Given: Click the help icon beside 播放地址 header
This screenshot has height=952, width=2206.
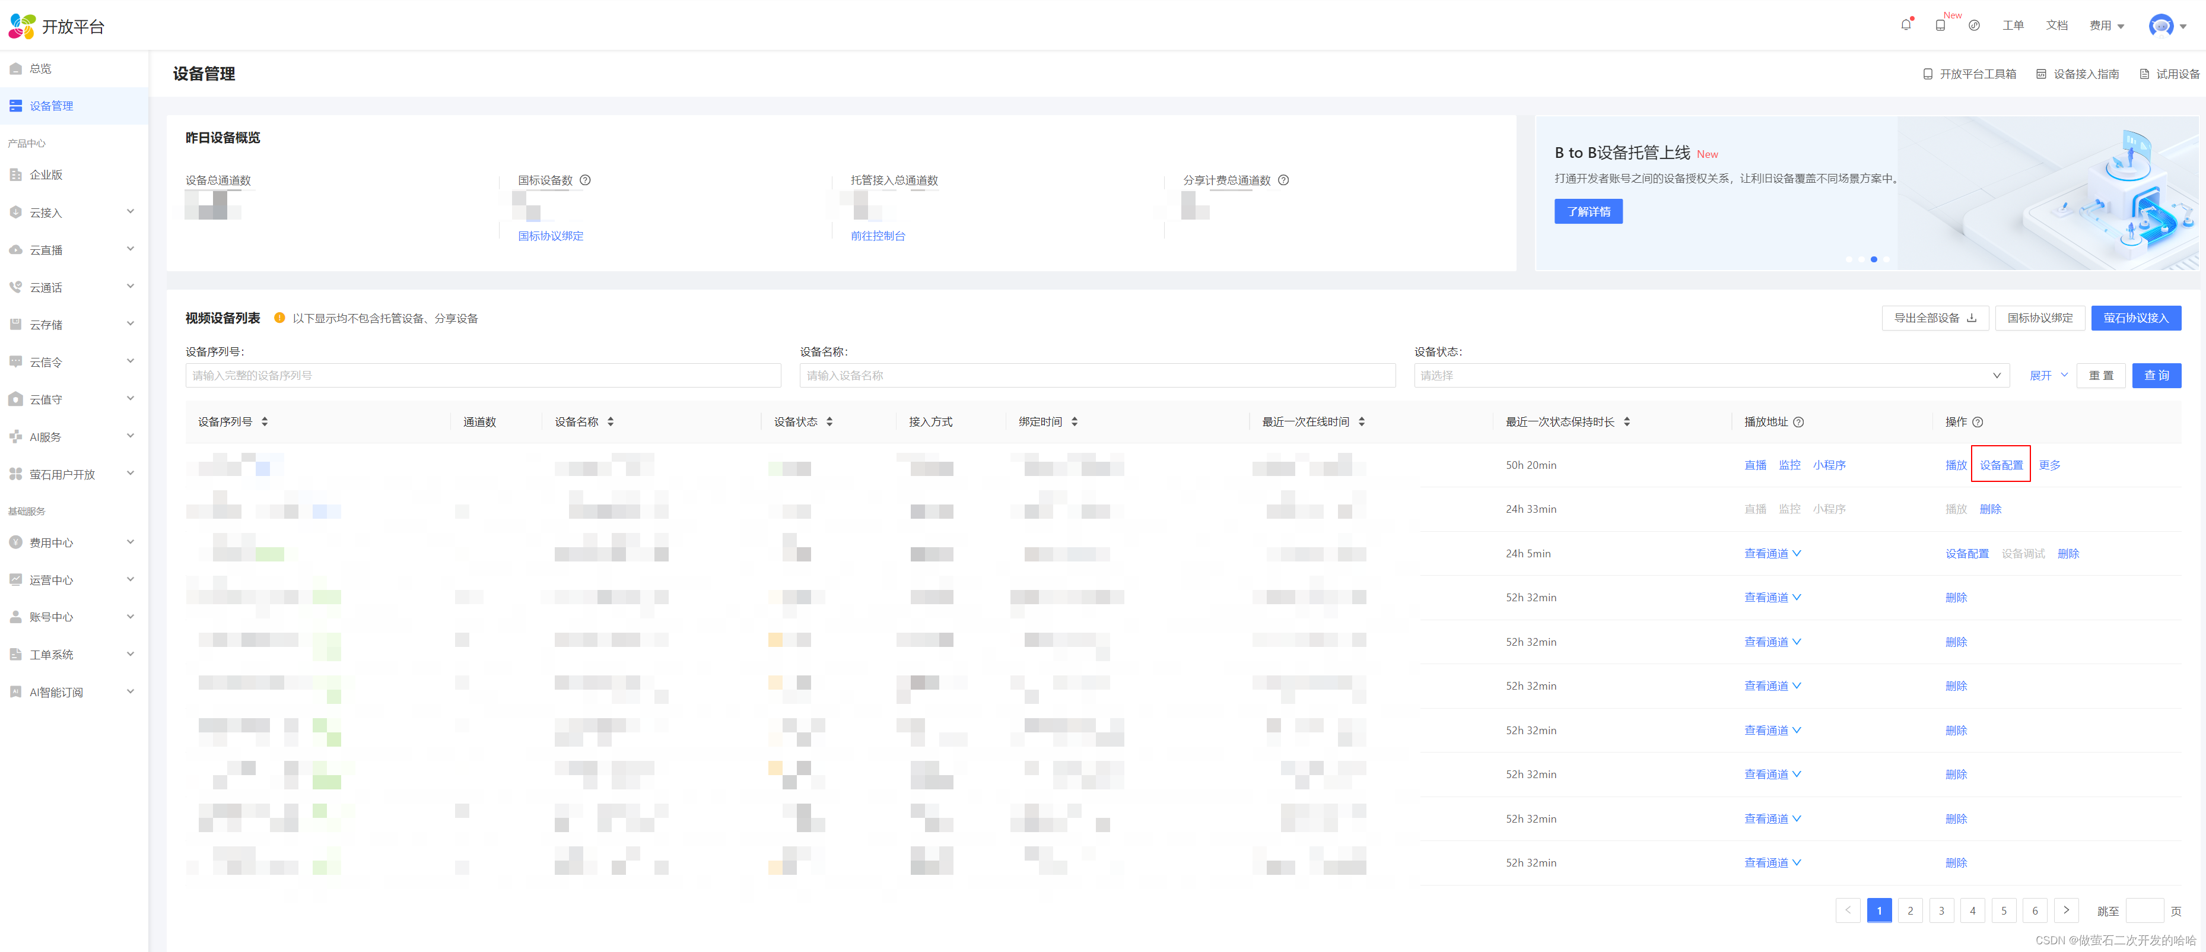Looking at the screenshot, I should [1798, 421].
